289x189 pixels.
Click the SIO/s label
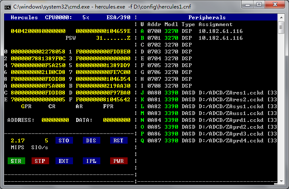pos(40,148)
